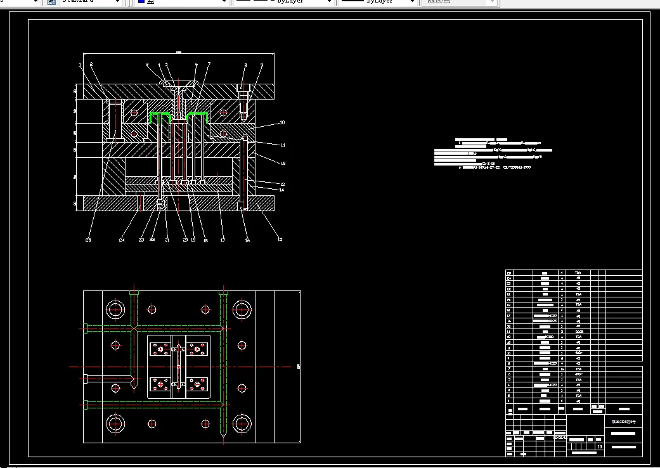Select balloon number 15 label
The height and width of the screenshot is (468, 660).
point(280,239)
